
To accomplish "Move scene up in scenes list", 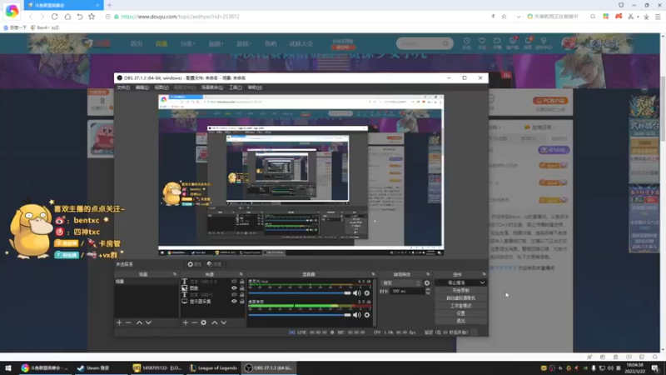I will [139, 322].
